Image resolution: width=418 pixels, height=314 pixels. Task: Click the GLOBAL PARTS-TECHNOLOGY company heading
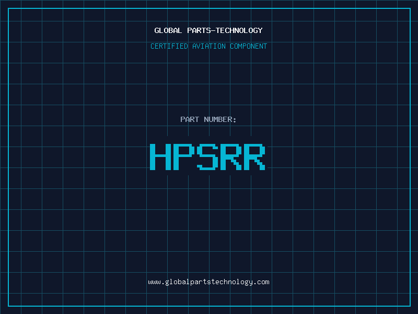click(208, 30)
